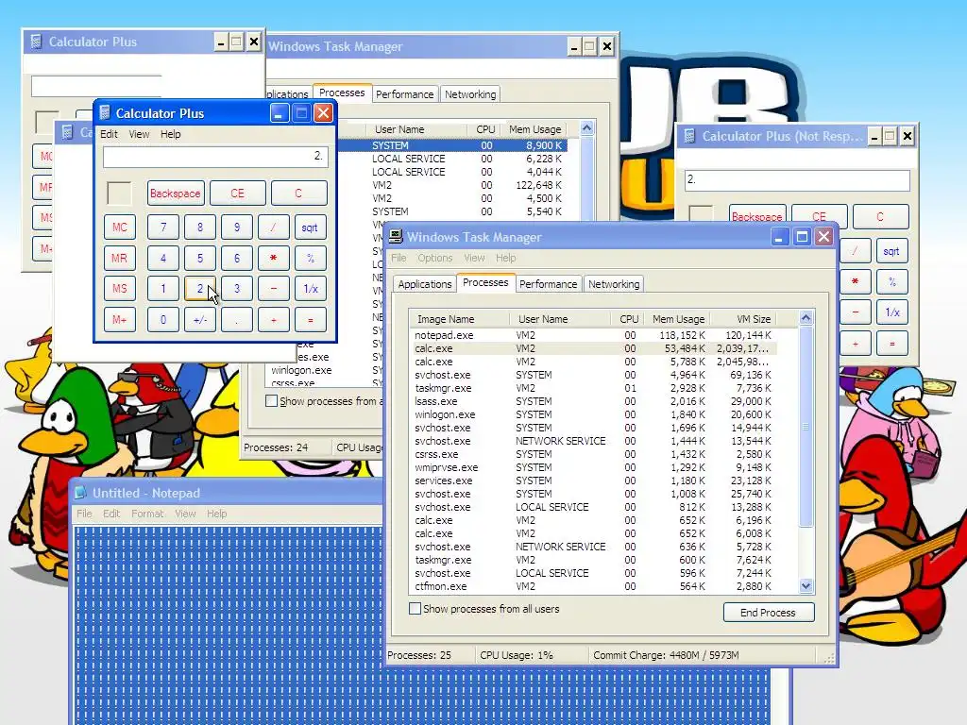Sort by Mem Usage column in front Task Manager
The height and width of the screenshot is (725, 967).
(x=678, y=319)
